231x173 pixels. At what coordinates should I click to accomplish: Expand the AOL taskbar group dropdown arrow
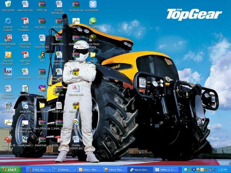(50, 170)
